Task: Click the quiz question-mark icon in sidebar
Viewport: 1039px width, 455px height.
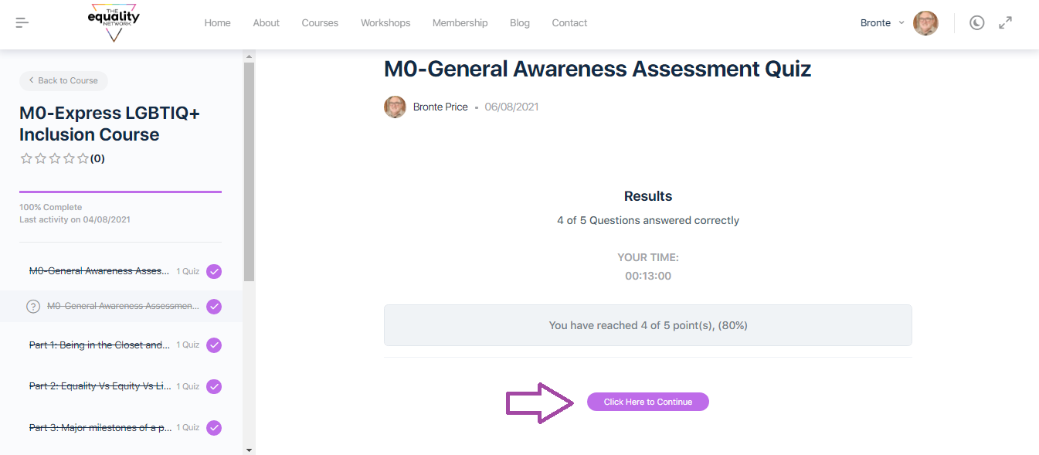Action: point(33,307)
